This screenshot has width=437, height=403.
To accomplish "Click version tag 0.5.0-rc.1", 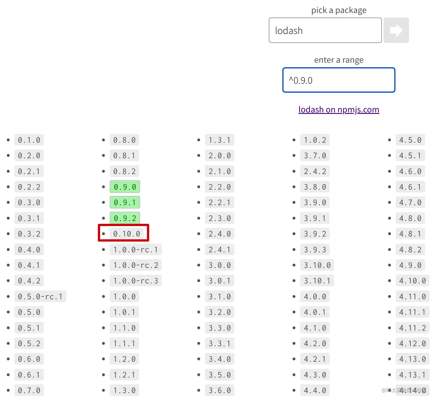I will 40,296.
